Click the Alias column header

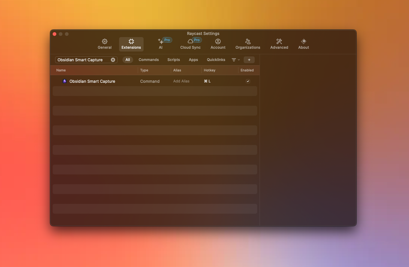pos(177,70)
